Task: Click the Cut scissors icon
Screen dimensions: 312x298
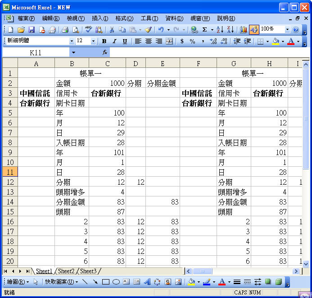Action: (x=112, y=30)
